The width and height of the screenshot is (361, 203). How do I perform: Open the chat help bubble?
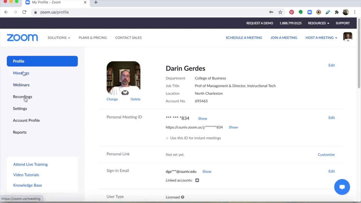click(x=342, y=187)
